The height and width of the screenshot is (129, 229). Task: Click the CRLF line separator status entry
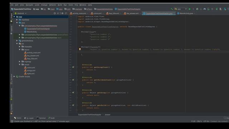(199, 121)
